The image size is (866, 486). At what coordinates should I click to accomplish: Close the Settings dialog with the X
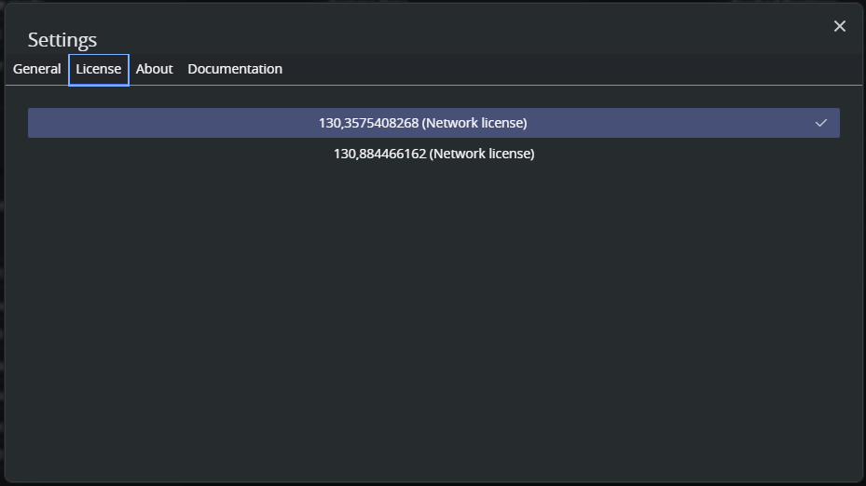tap(840, 26)
